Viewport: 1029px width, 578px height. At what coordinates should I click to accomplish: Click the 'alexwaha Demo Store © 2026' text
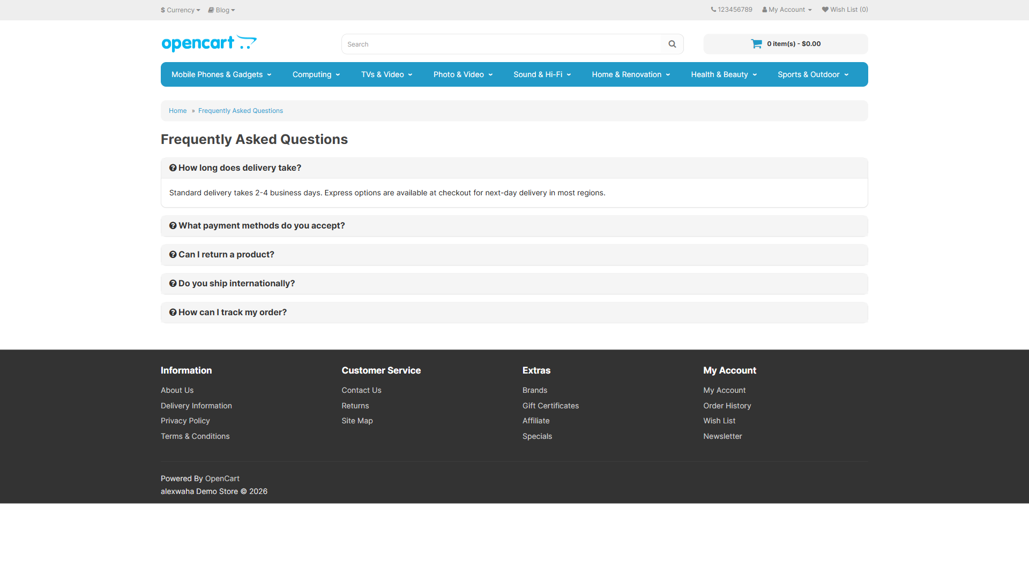[x=214, y=491]
